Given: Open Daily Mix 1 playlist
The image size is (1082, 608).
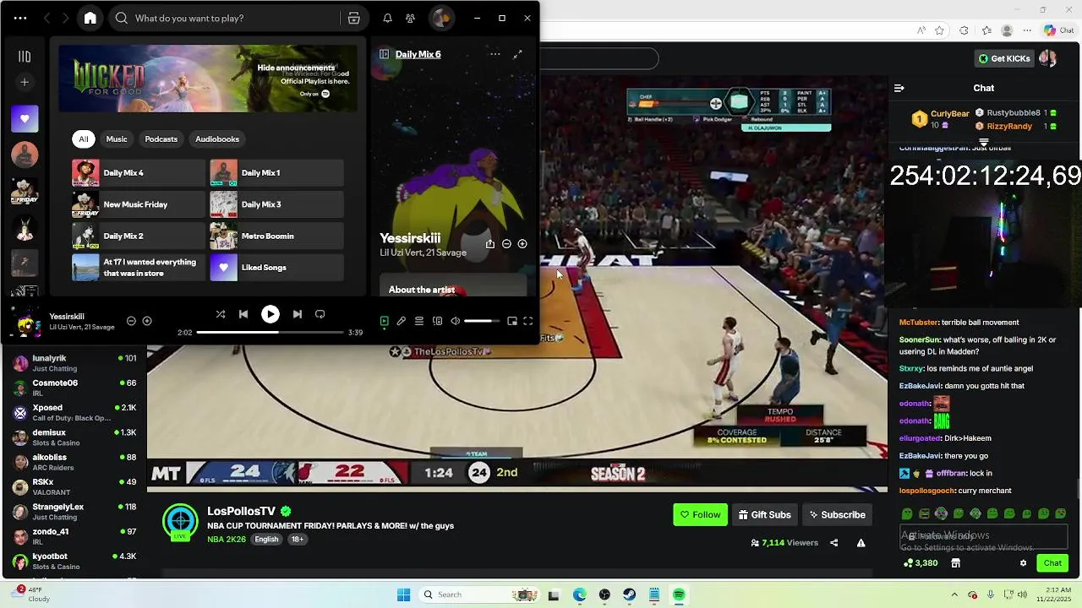Looking at the screenshot, I should pyautogui.click(x=277, y=173).
